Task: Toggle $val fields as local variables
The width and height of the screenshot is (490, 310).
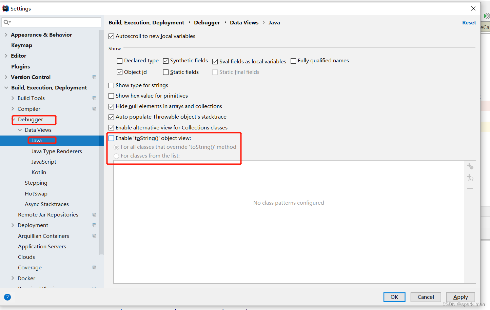Action: (x=215, y=62)
